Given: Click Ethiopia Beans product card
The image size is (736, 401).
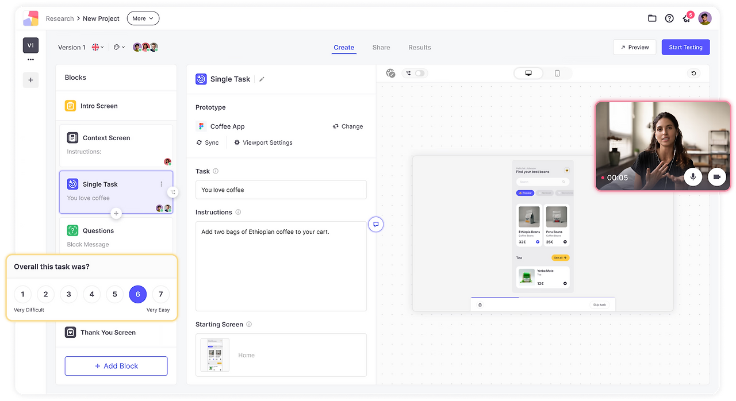Looking at the screenshot, I should (x=529, y=225).
